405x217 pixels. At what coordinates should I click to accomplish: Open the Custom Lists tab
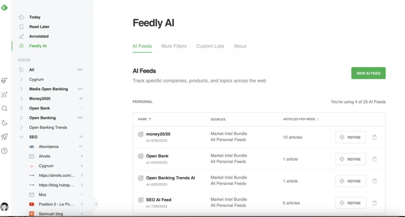(210, 46)
